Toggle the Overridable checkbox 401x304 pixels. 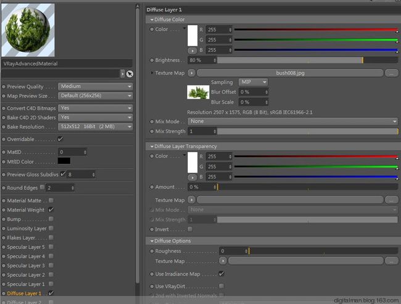pyautogui.click(x=60, y=139)
